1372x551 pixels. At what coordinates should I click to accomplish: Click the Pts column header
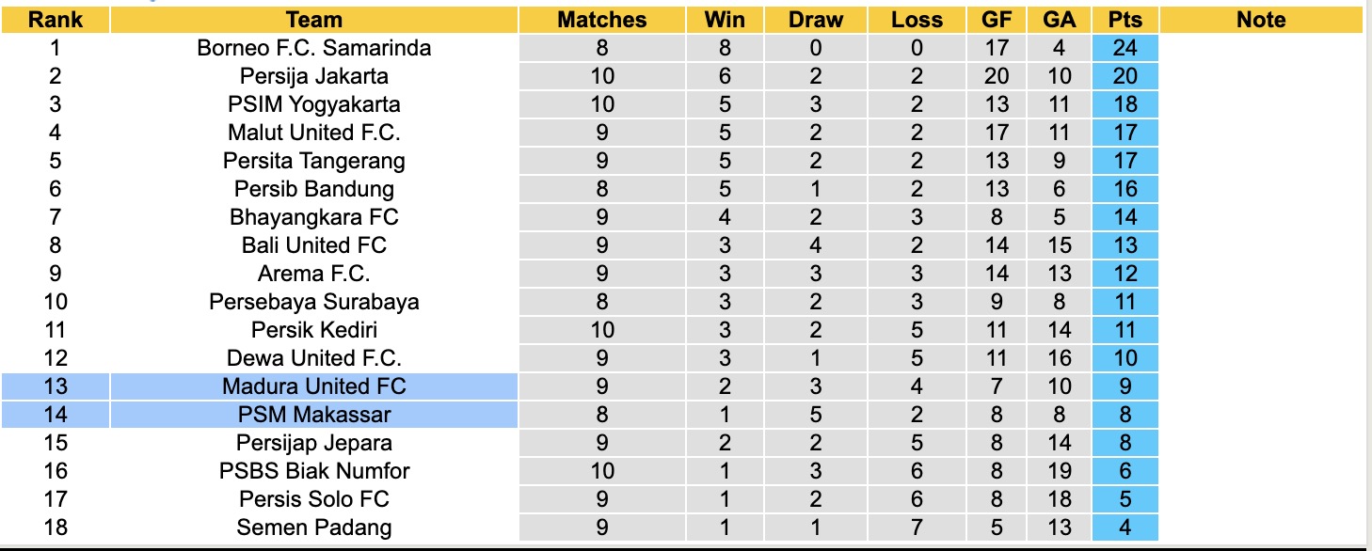tap(1125, 20)
